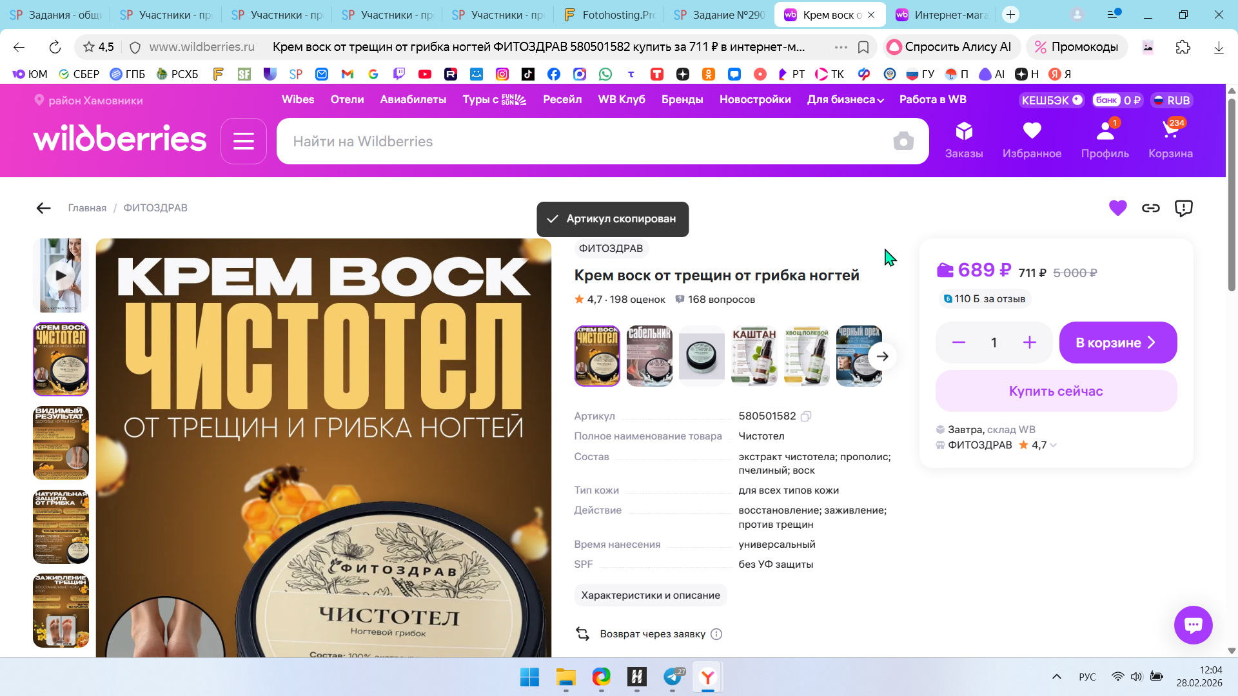Viewport: 1238px width, 696px height.
Task: Open hamburger catalog menu button
Action: (243, 141)
